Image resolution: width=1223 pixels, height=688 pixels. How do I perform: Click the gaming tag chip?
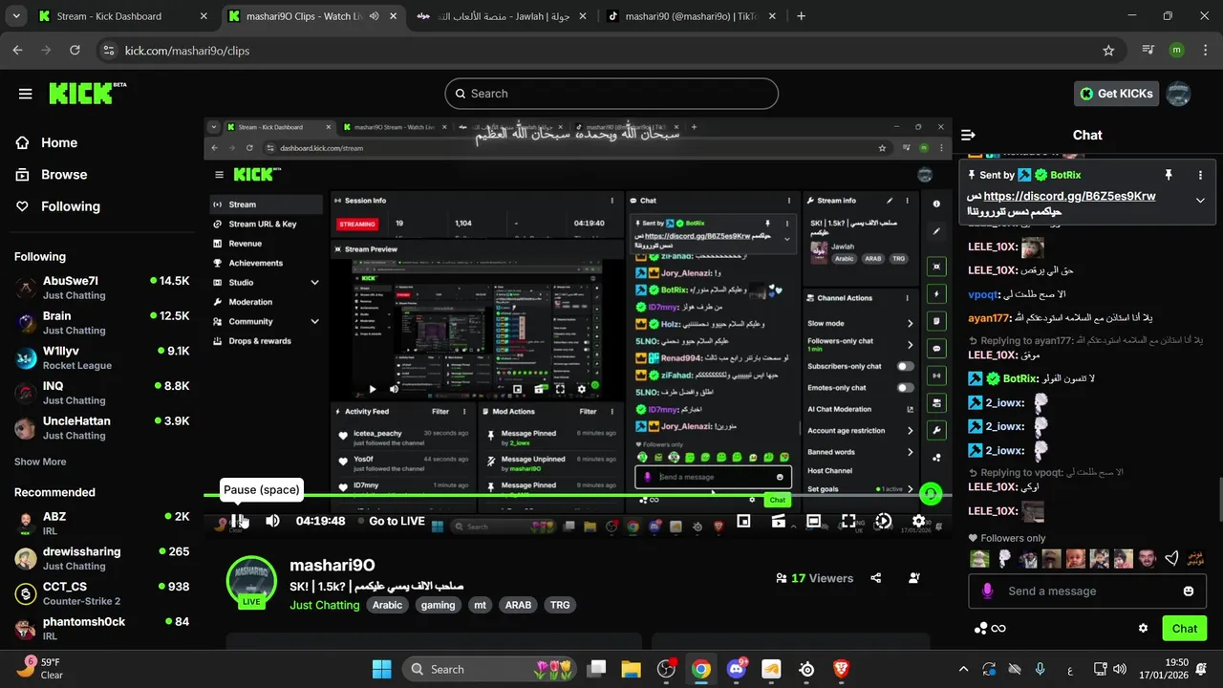pyautogui.click(x=439, y=605)
